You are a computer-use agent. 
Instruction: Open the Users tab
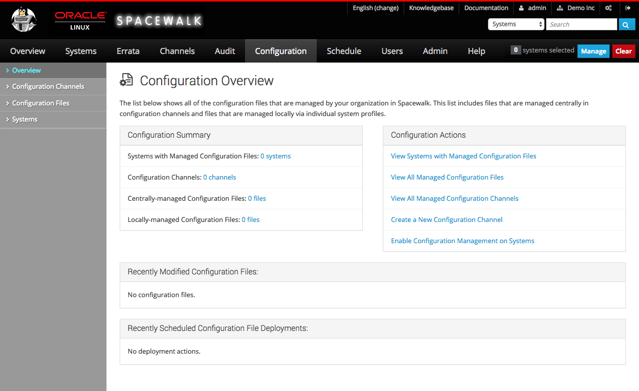(392, 51)
